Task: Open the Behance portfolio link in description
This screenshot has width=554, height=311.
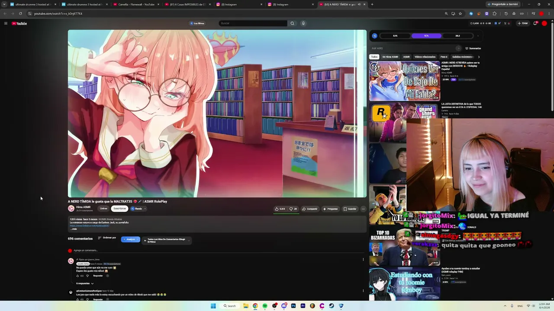Action: pos(90,225)
